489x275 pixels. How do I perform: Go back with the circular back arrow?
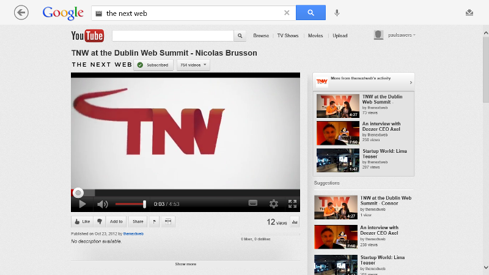pyautogui.click(x=21, y=13)
